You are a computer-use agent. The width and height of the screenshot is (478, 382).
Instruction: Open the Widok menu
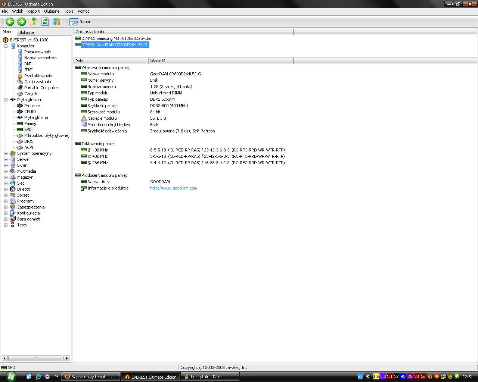point(18,11)
